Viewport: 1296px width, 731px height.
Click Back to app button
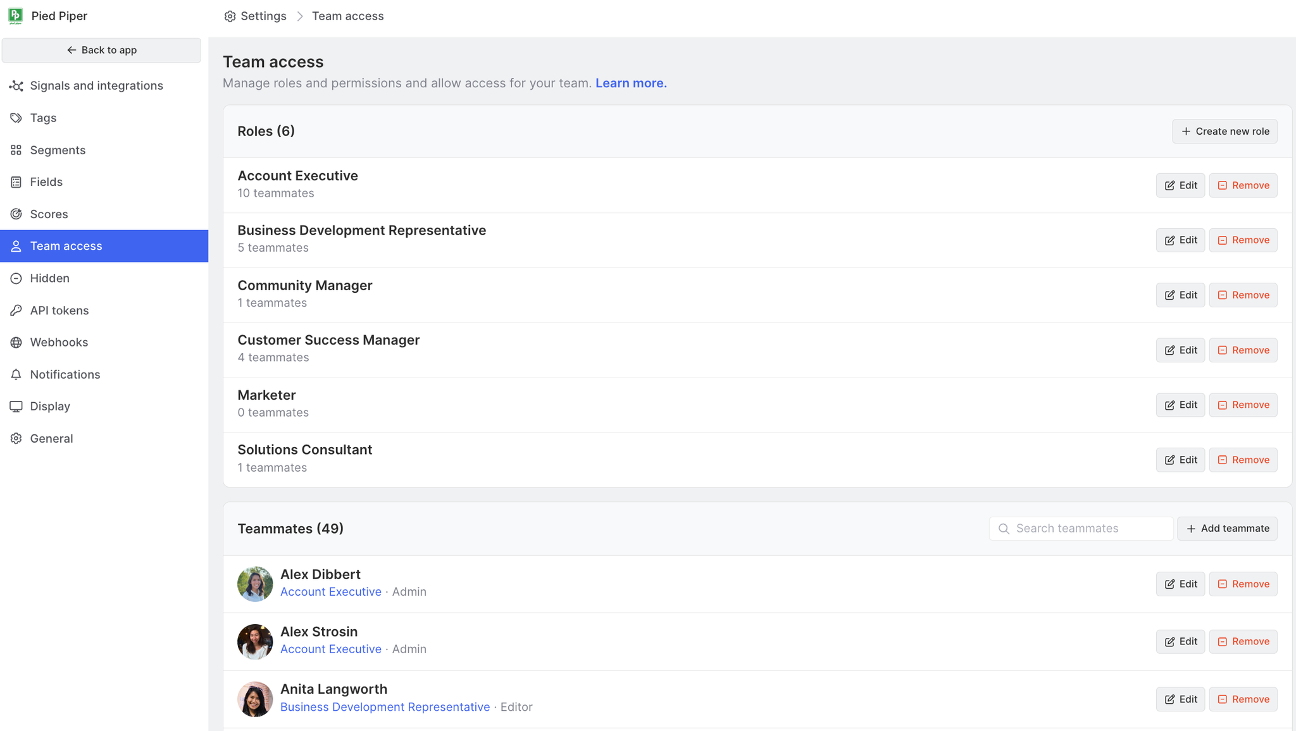pyautogui.click(x=101, y=50)
